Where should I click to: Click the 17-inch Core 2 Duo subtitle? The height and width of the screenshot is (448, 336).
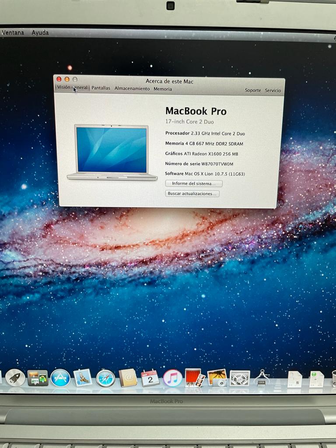click(189, 122)
